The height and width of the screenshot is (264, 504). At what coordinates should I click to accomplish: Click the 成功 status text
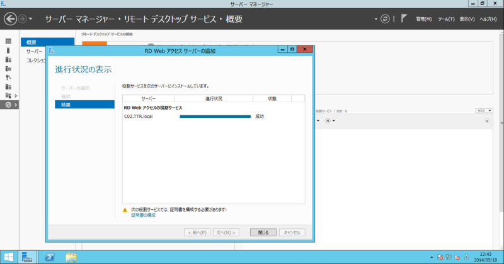(260, 117)
